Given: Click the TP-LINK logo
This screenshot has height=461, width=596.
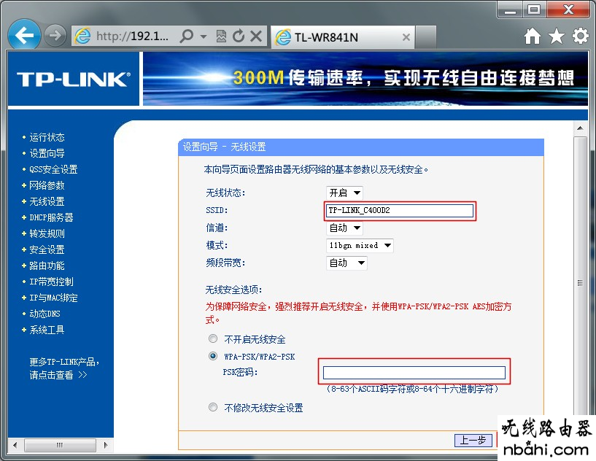Looking at the screenshot, I should point(74,79).
